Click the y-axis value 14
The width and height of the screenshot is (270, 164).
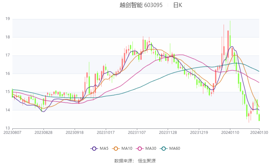pyautogui.click(x=8, y=110)
